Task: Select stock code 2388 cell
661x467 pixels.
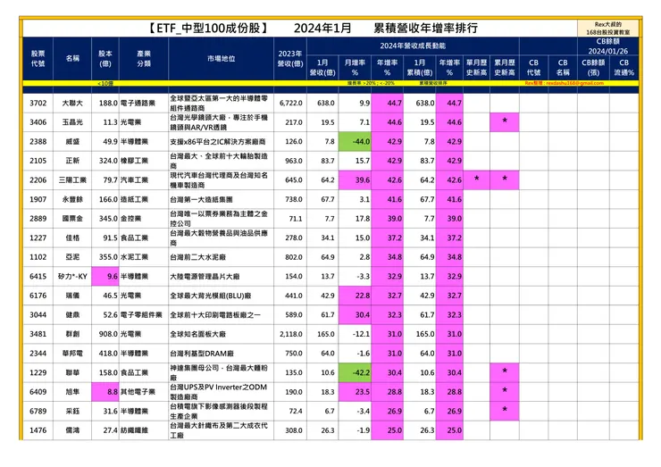Action: click(38, 142)
